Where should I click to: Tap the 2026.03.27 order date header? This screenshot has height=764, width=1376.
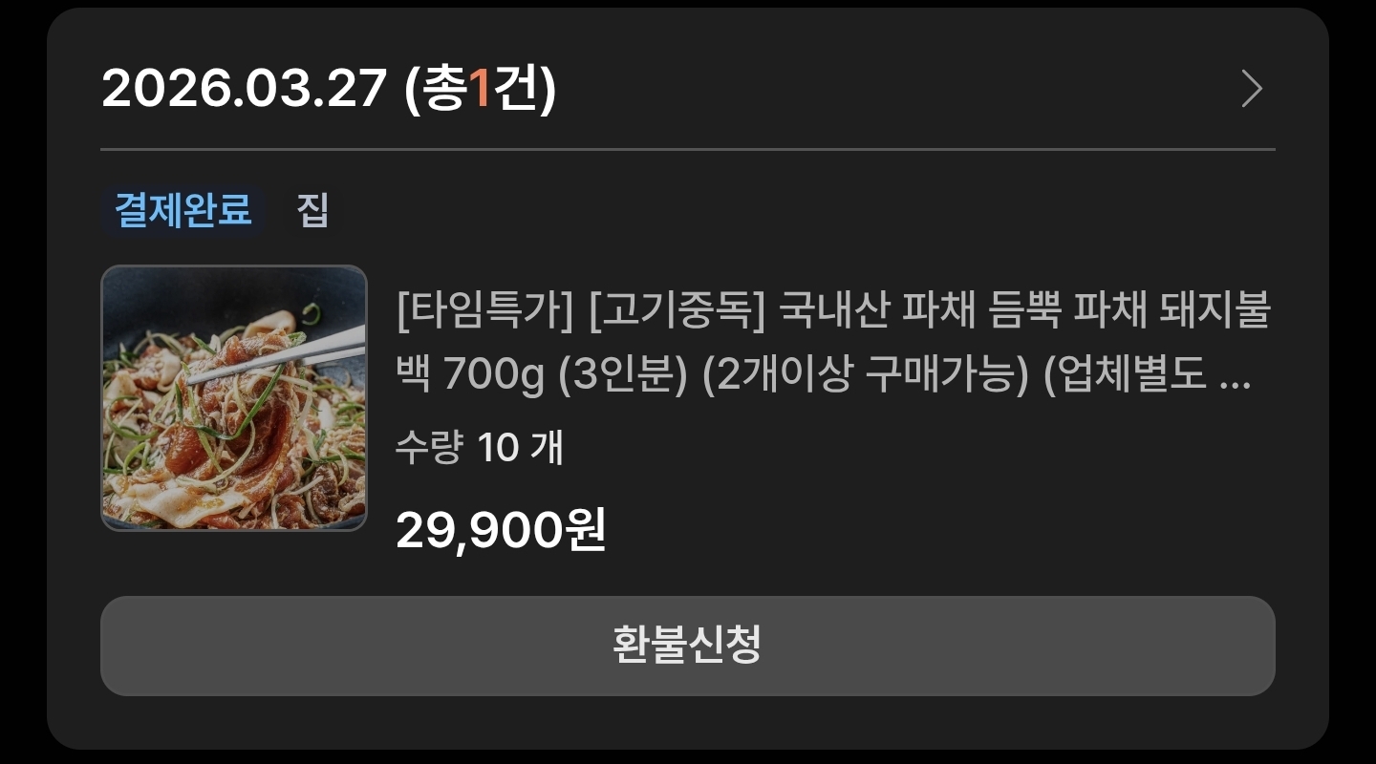coord(244,89)
